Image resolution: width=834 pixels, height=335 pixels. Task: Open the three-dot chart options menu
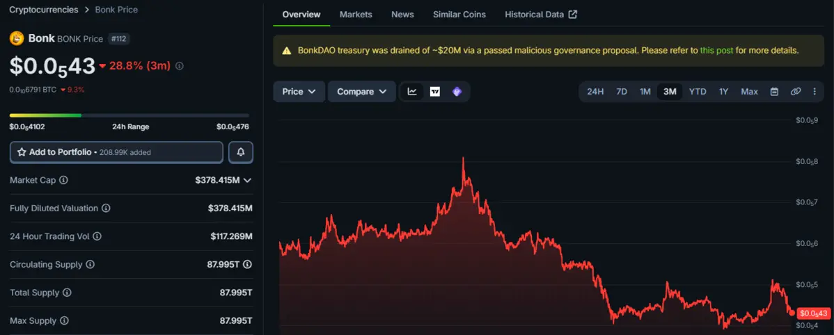(x=815, y=91)
